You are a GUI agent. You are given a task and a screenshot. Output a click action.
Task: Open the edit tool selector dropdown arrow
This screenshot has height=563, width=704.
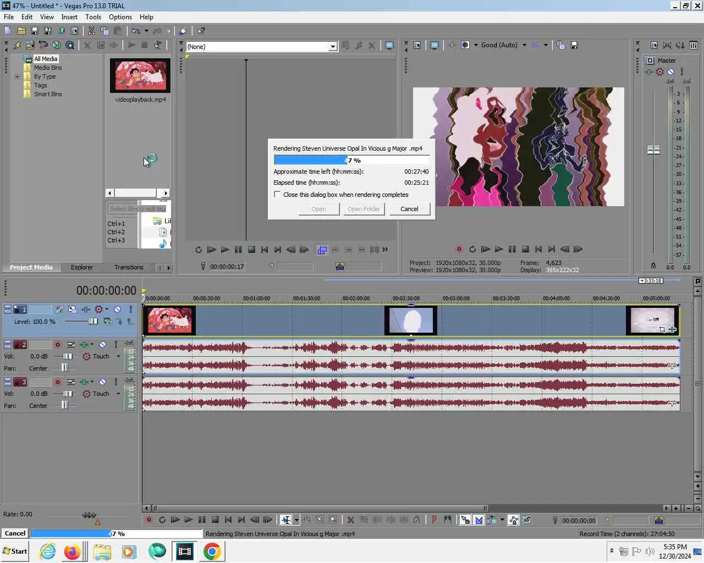[296, 520]
